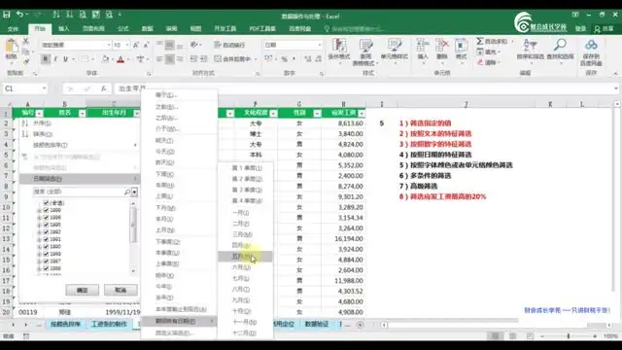Toggle bold formatting
Image resolution: width=622 pixels, height=350 pixels.
[x=46, y=59]
